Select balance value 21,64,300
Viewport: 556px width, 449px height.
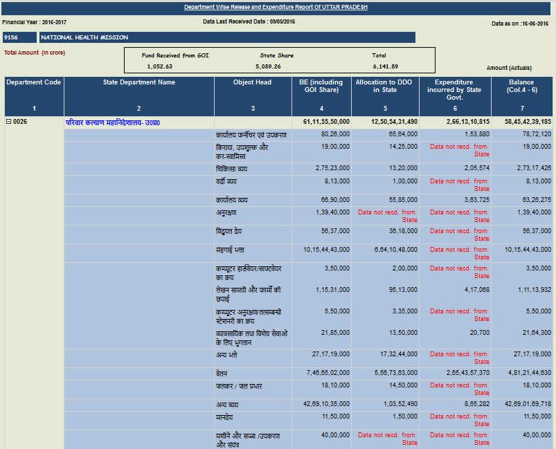pyautogui.click(x=537, y=332)
